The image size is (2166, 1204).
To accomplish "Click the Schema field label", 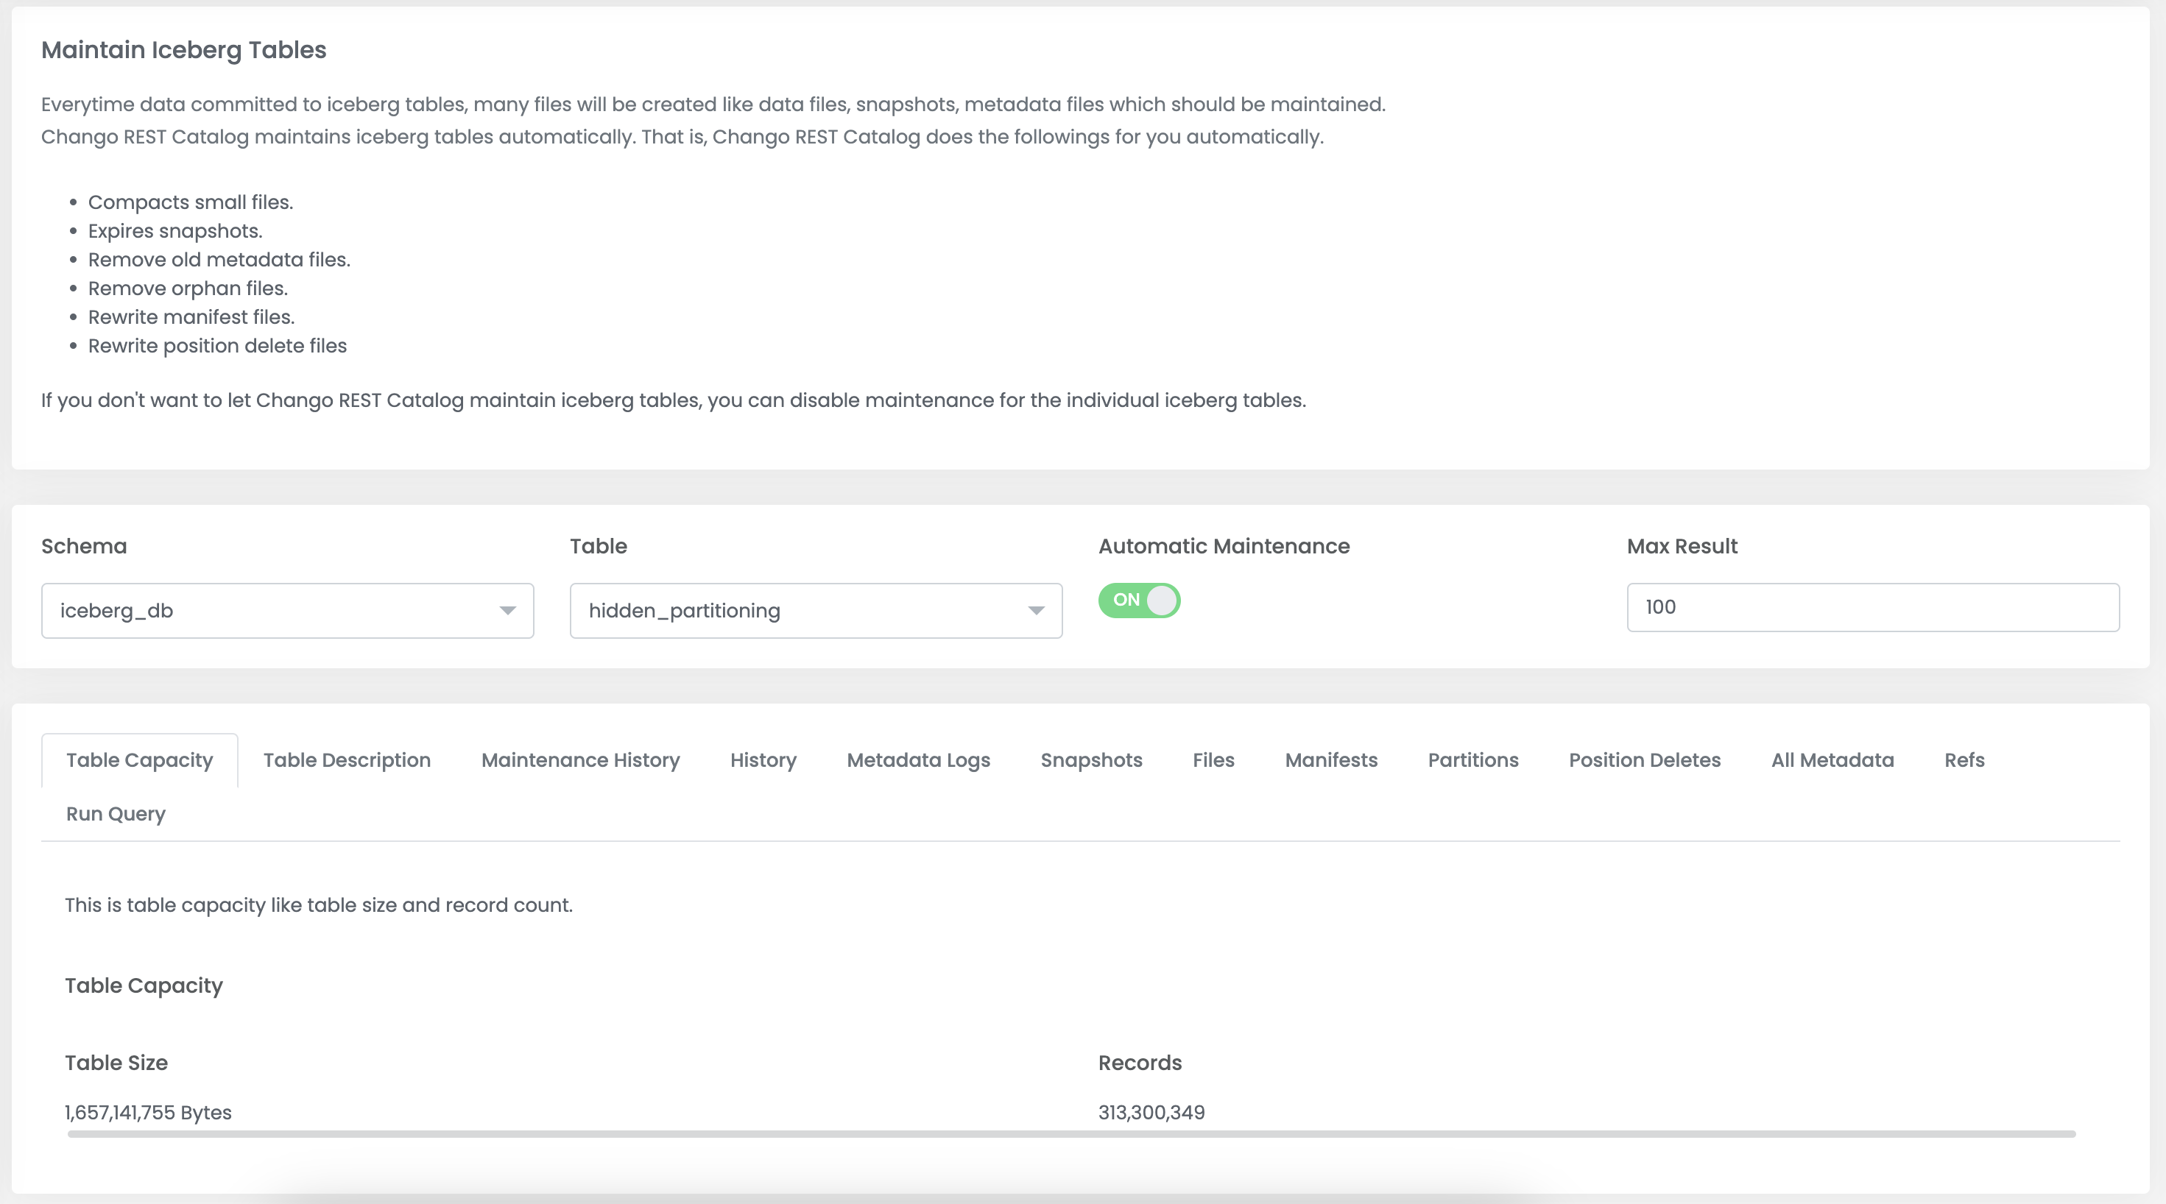I will tap(84, 547).
